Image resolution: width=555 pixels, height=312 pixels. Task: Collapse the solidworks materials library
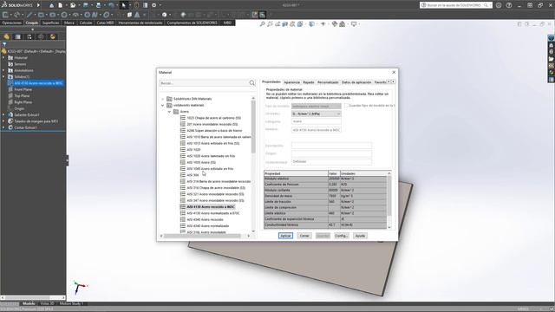tap(163, 105)
